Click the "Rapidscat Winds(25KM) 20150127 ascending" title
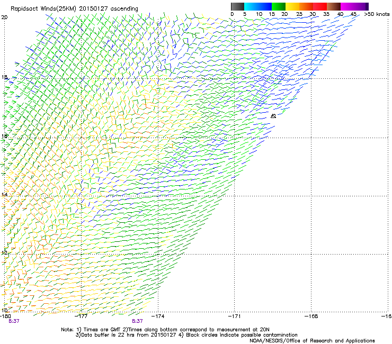Image resolution: width=392 pixels, height=344 pixels. click(x=74, y=9)
